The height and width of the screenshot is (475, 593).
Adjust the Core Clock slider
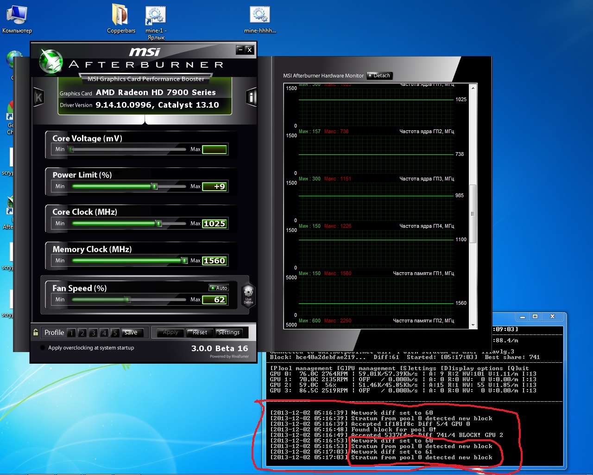click(x=159, y=224)
